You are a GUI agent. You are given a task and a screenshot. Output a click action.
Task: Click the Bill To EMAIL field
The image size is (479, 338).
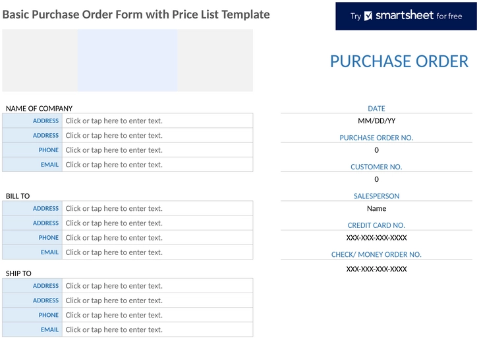[157, 252]
